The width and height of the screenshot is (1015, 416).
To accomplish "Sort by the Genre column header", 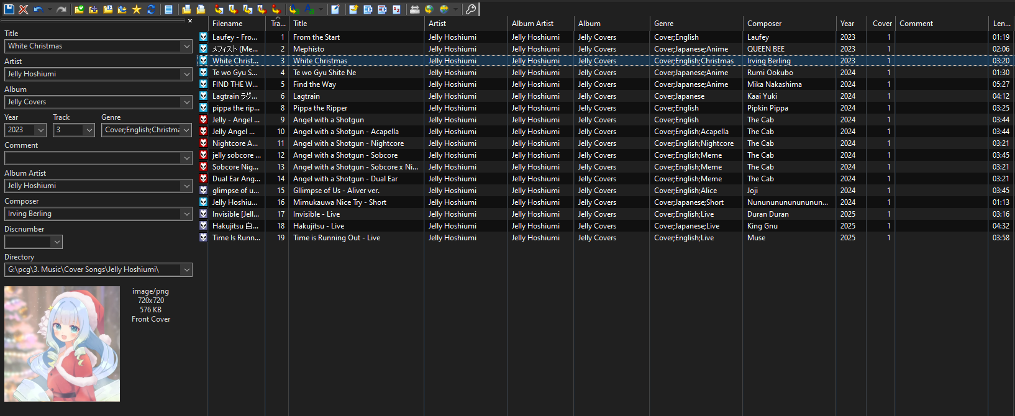I will 663,24.
